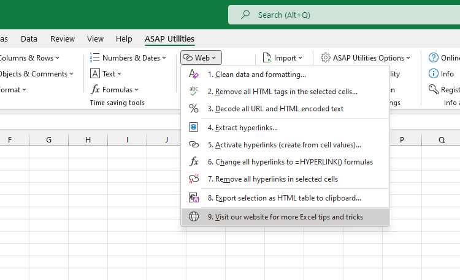The image size is (460, 280).
Task: Click the document icon of Import
Action: tap(267, 57)
